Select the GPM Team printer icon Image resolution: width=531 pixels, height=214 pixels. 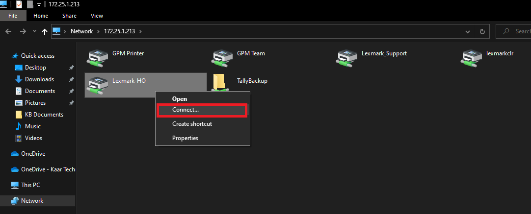coord(221,57)
